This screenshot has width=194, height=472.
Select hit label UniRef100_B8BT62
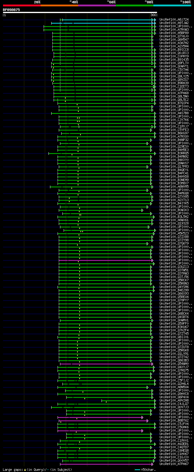pyautogui.click(x=174, y=421)
